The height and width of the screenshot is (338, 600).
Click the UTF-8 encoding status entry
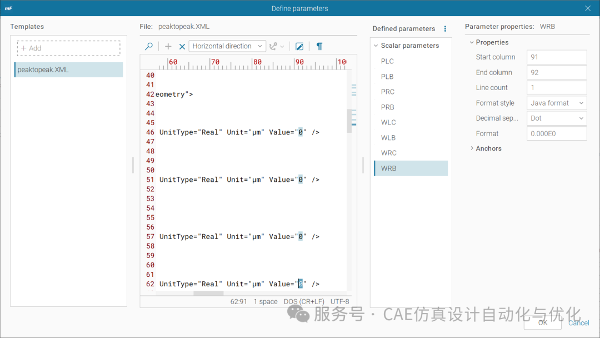[x=340, y=302]
